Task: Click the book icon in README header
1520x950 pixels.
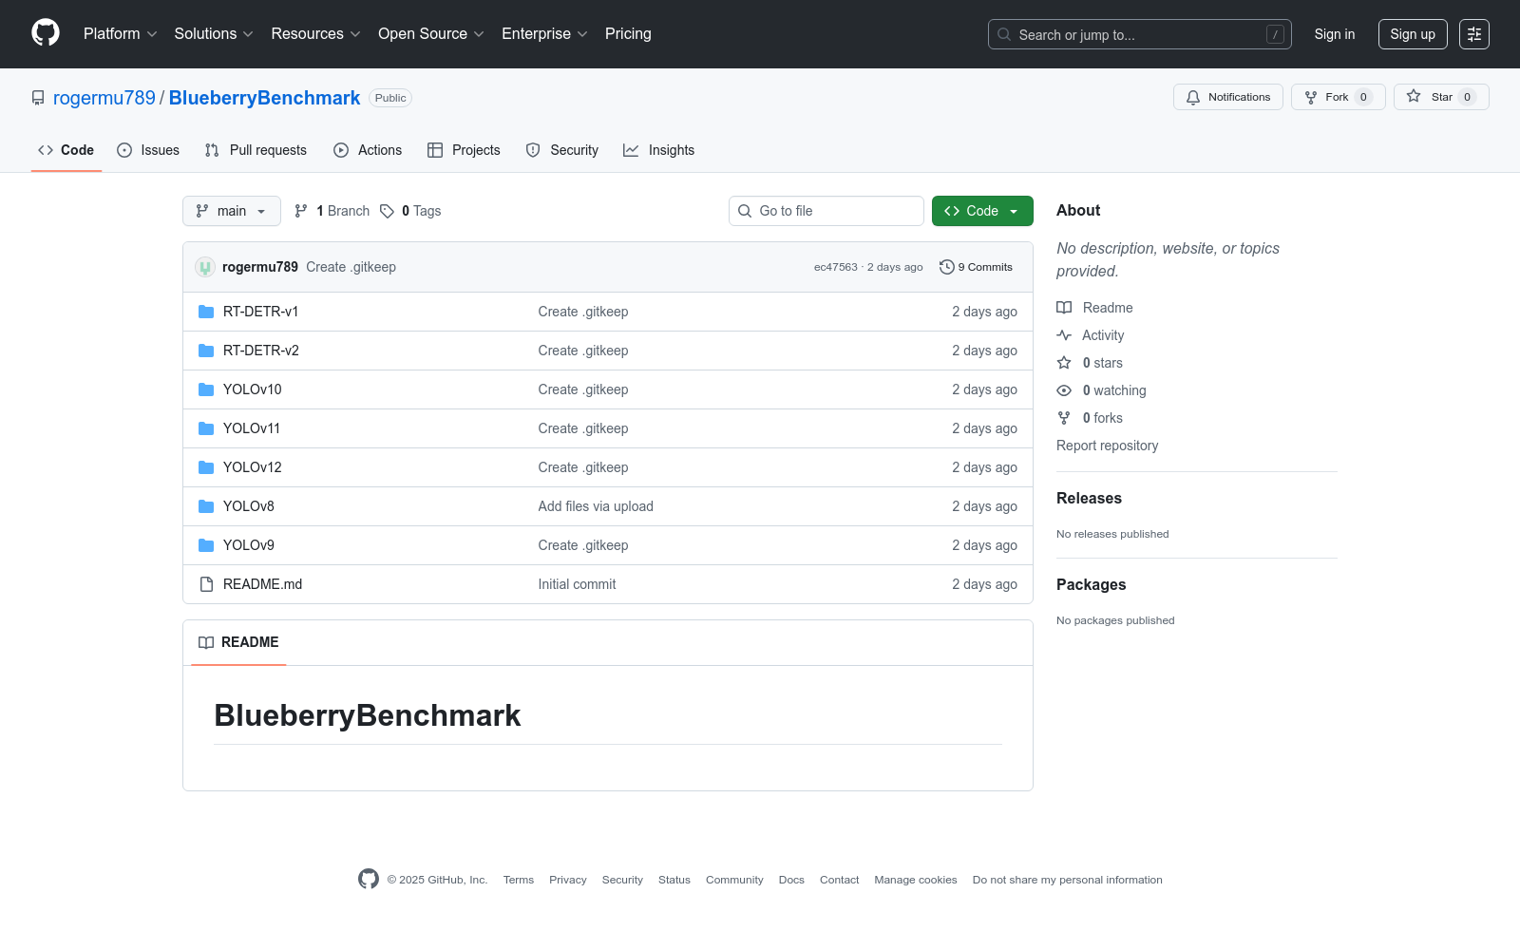Action: tap(206, 642)
